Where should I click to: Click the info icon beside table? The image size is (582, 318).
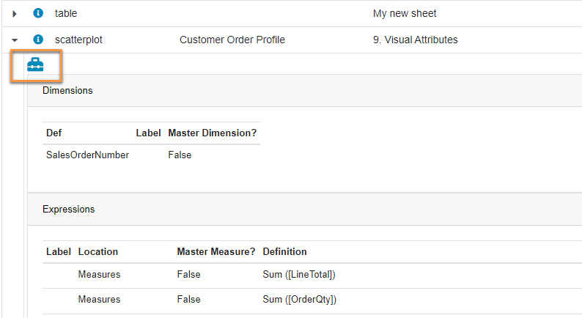pos(38,13)
